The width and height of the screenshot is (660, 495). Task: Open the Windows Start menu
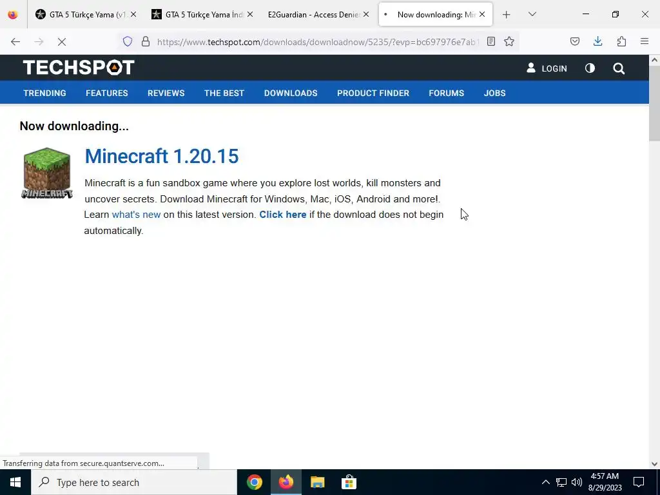[15, 482]
